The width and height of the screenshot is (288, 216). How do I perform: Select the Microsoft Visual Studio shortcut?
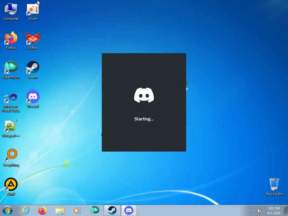click(11, 103)
